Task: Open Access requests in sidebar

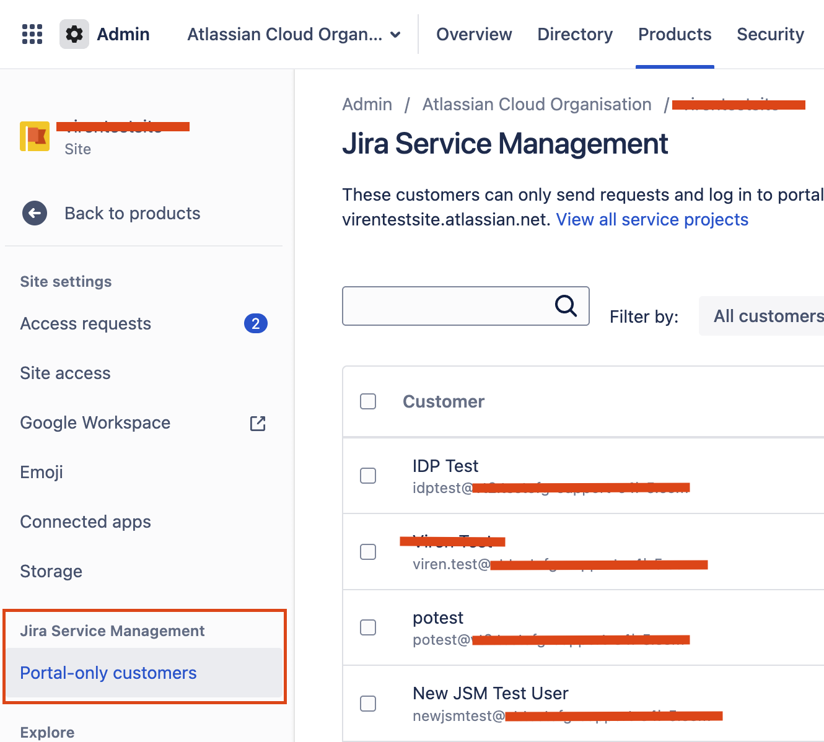Action: click(85, 323)
